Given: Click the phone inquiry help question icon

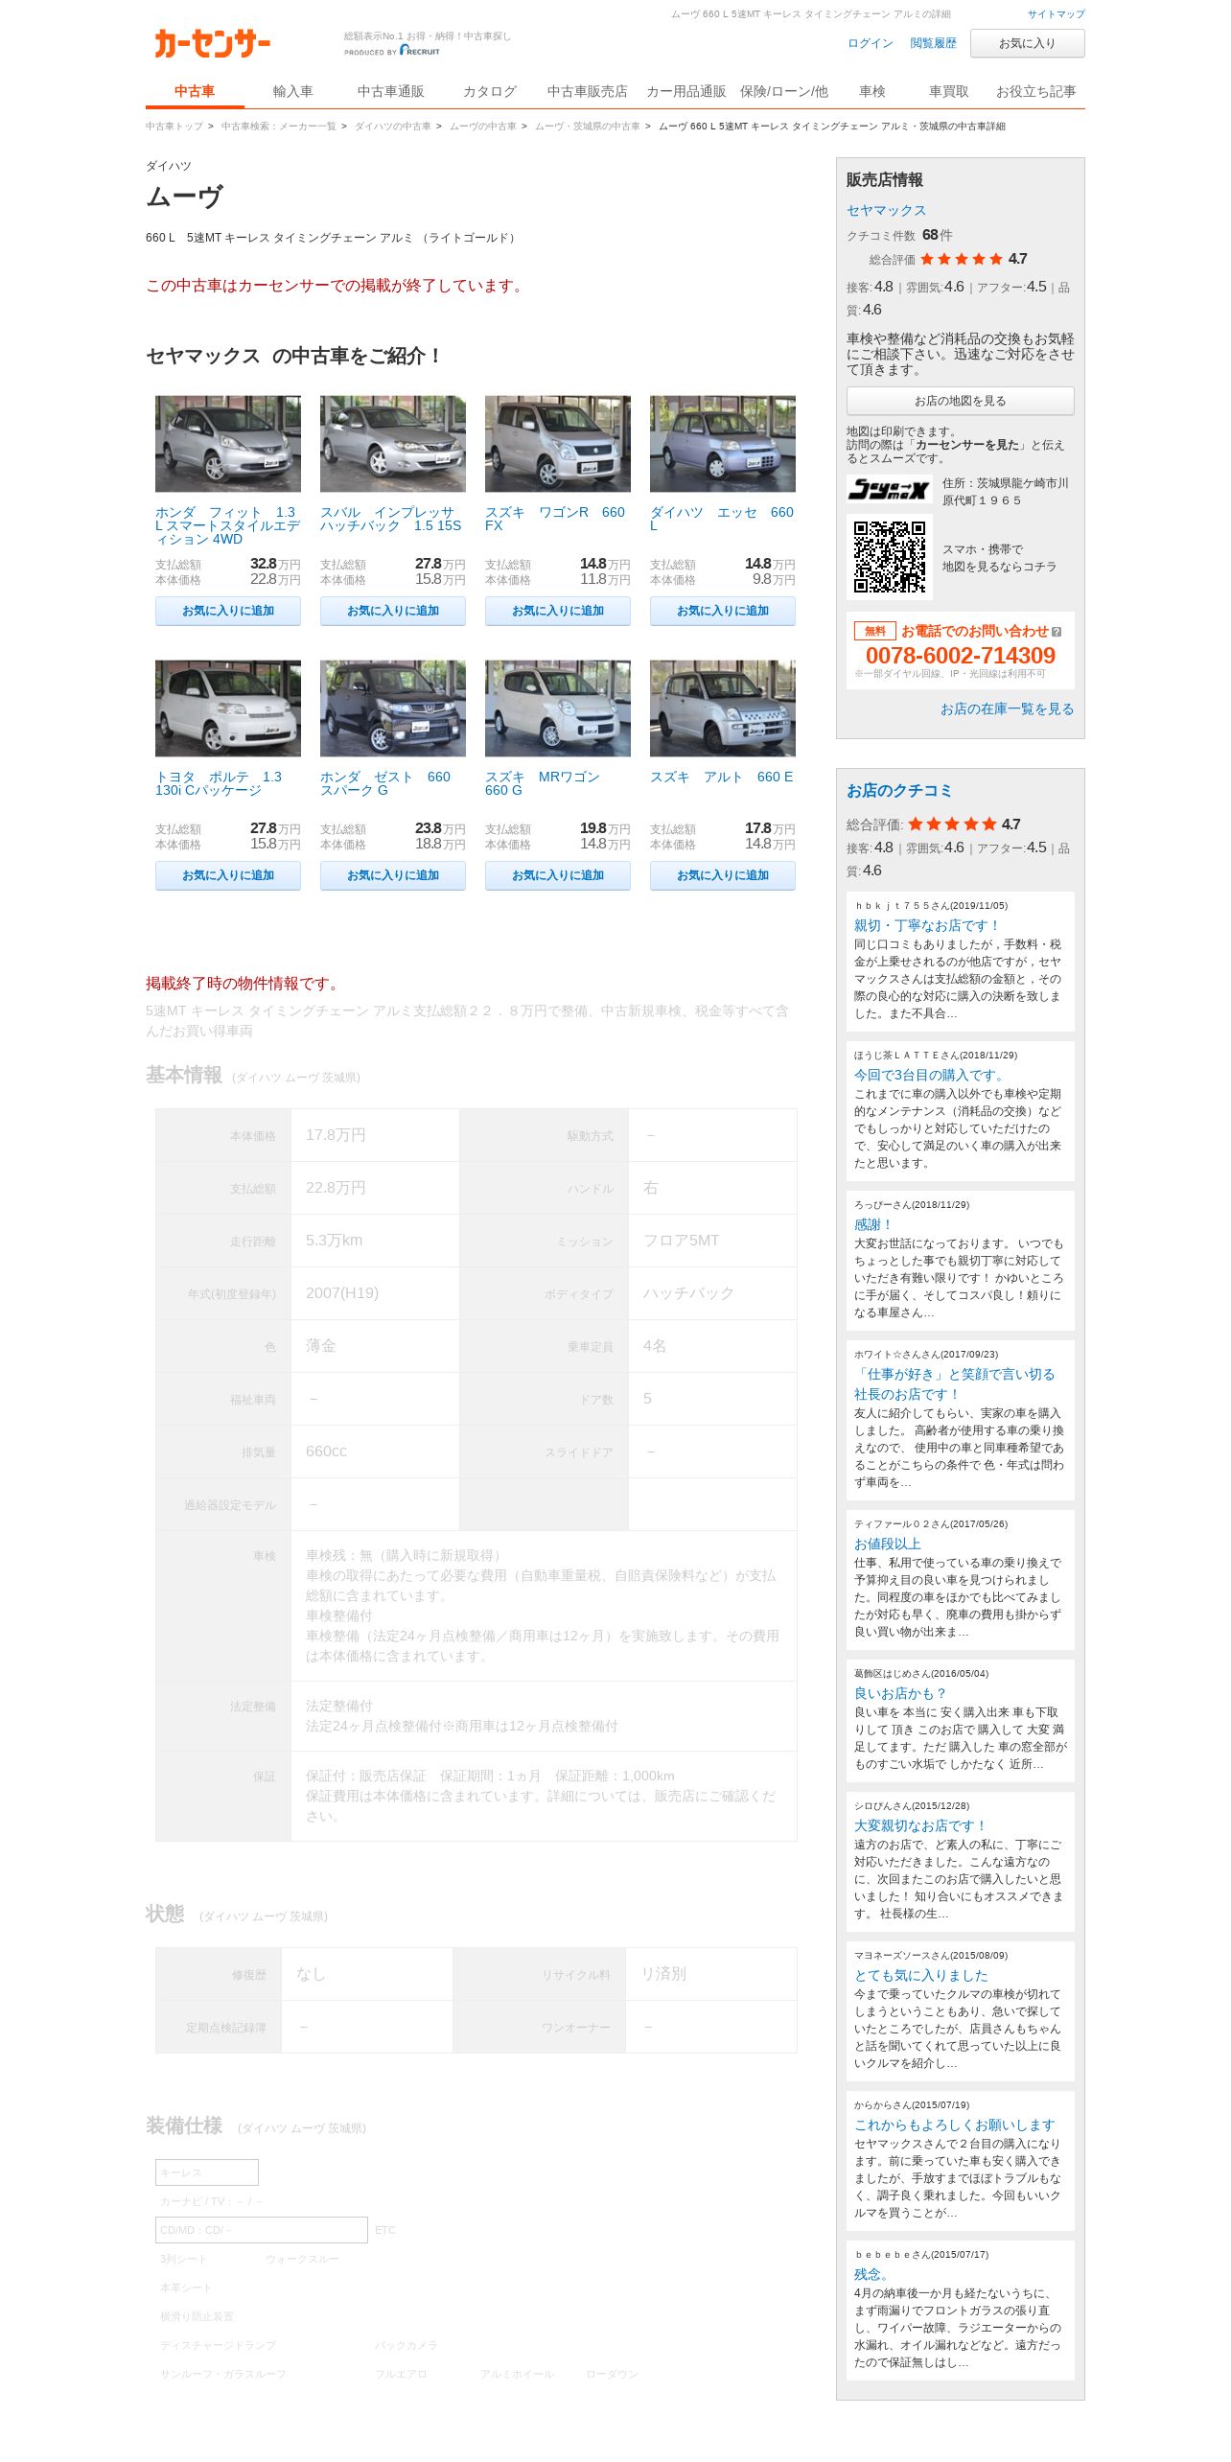Looking at the screenshot, I should point(1057,632).
